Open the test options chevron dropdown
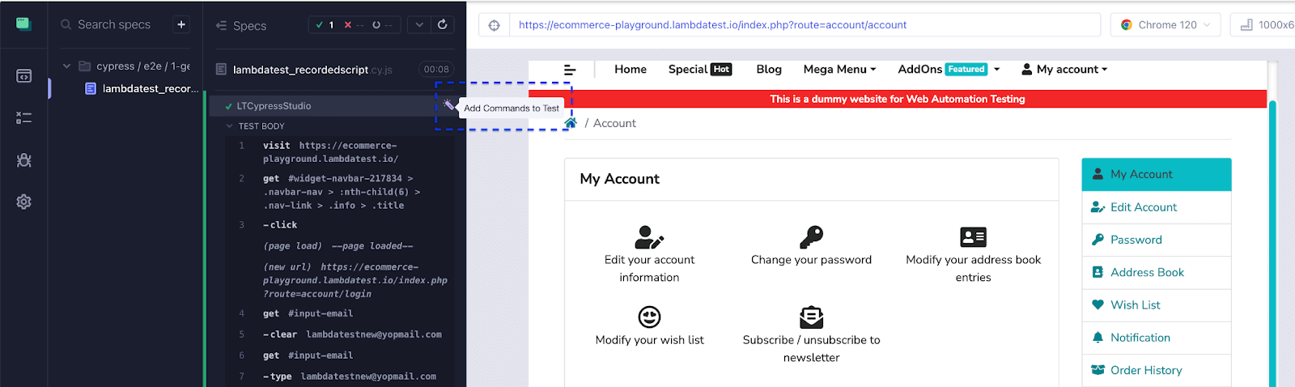Image resolution: width=1295 pixels, height=387 pixels. point(419,25)
